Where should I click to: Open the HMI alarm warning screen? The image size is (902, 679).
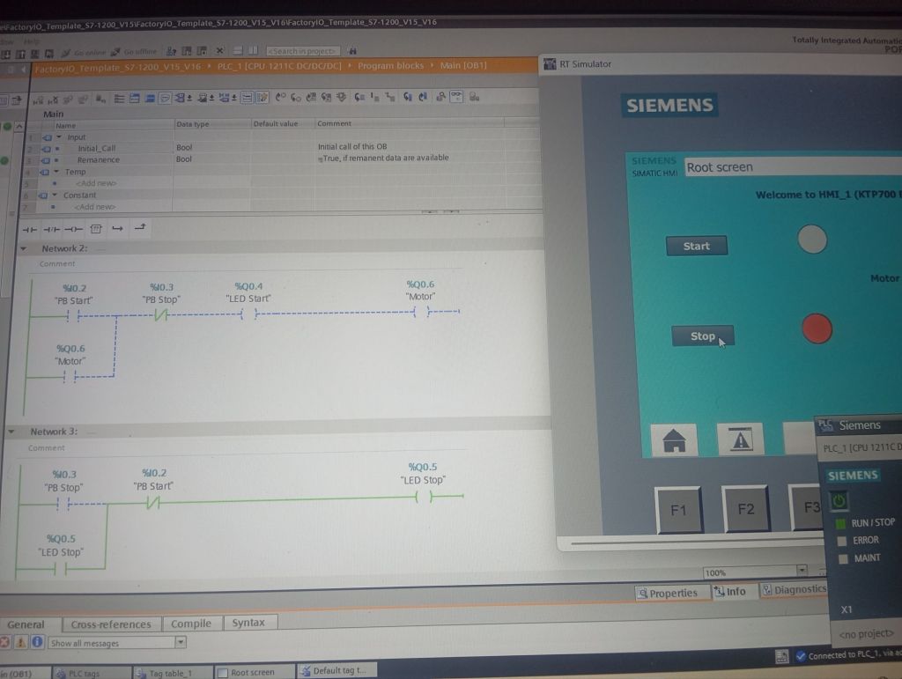(x=740, y=439)
